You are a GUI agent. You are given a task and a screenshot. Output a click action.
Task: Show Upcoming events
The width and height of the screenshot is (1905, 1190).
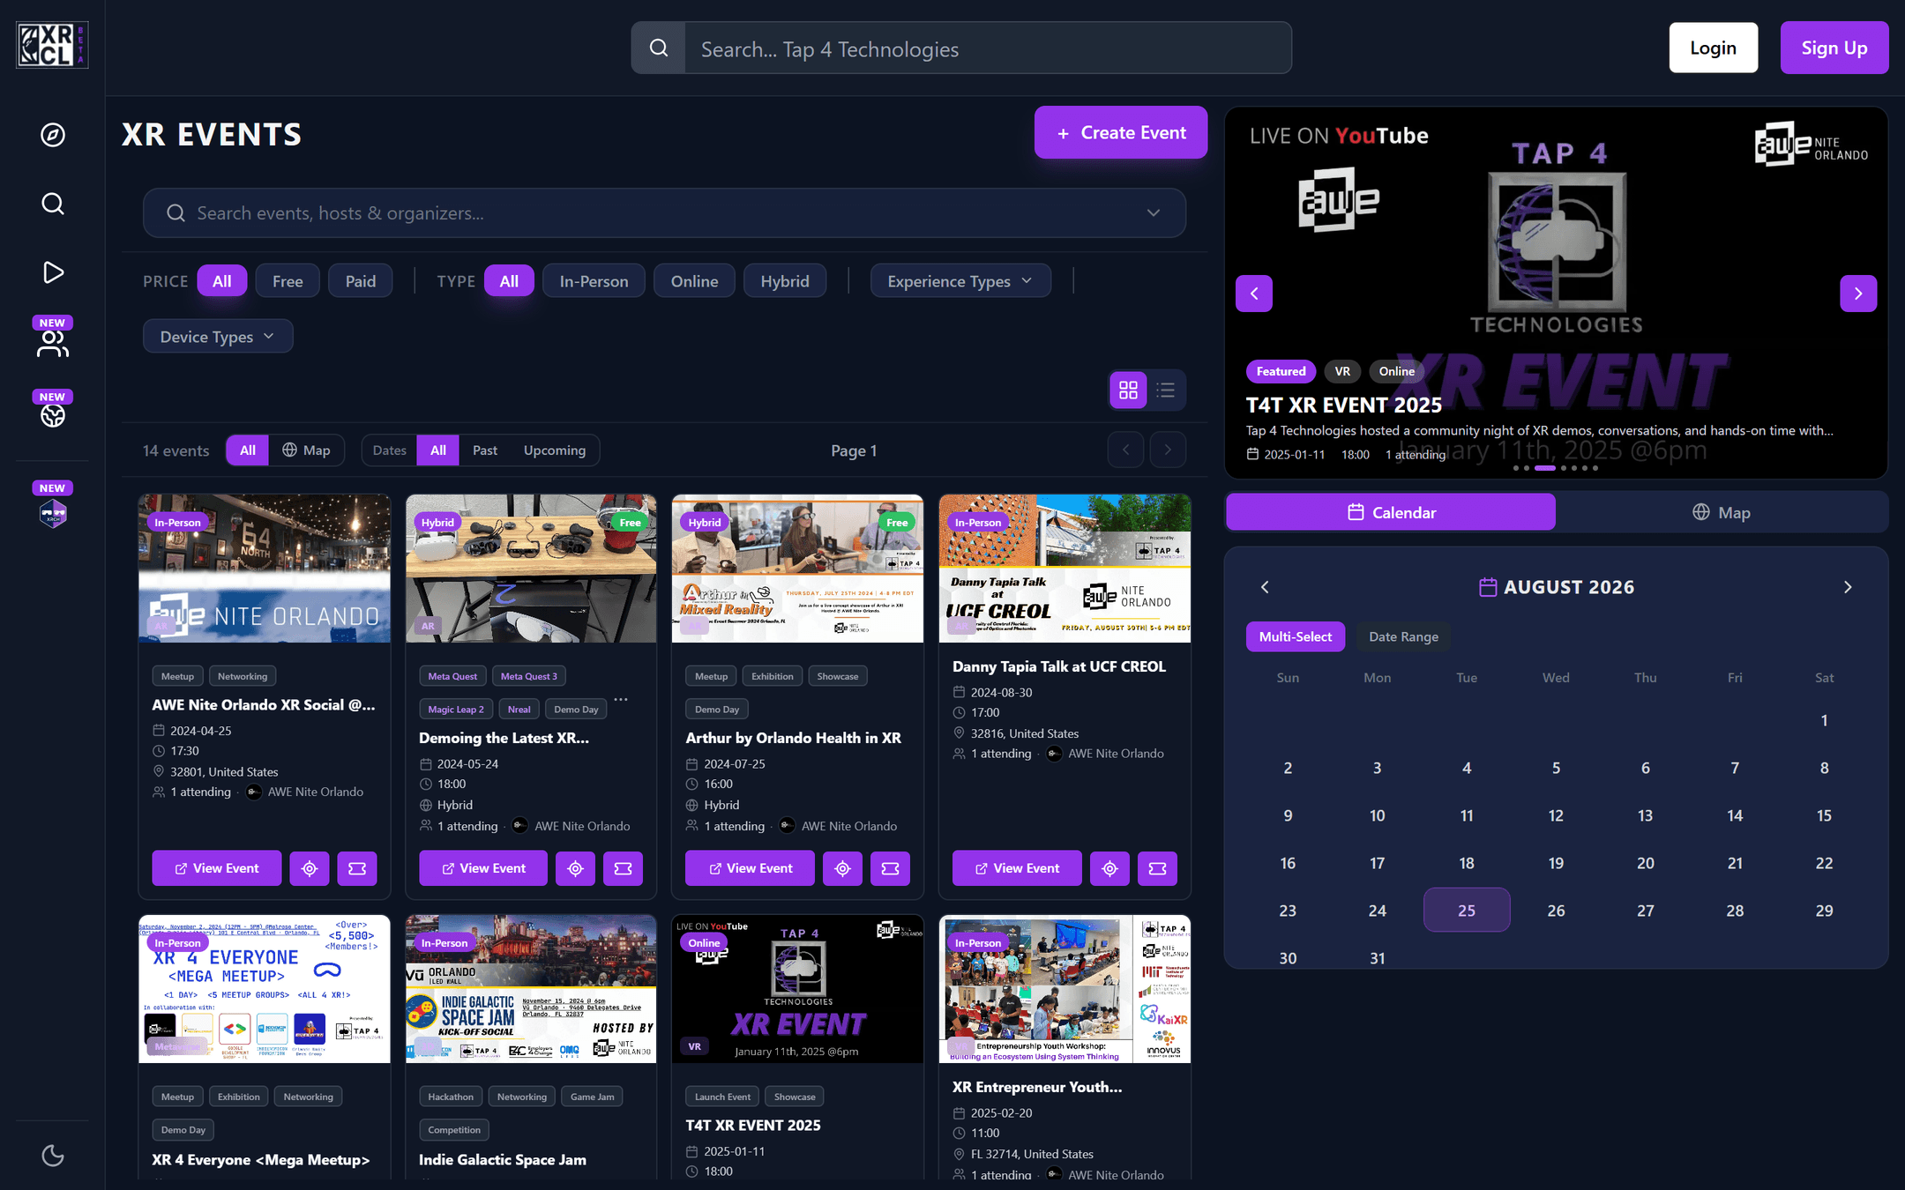coord(555,450)
